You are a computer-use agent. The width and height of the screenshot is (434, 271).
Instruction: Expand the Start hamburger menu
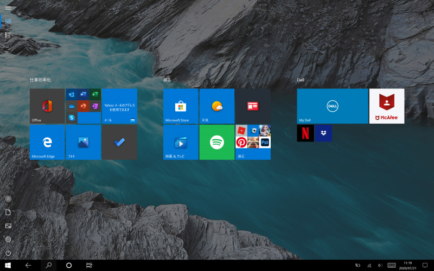8,8
